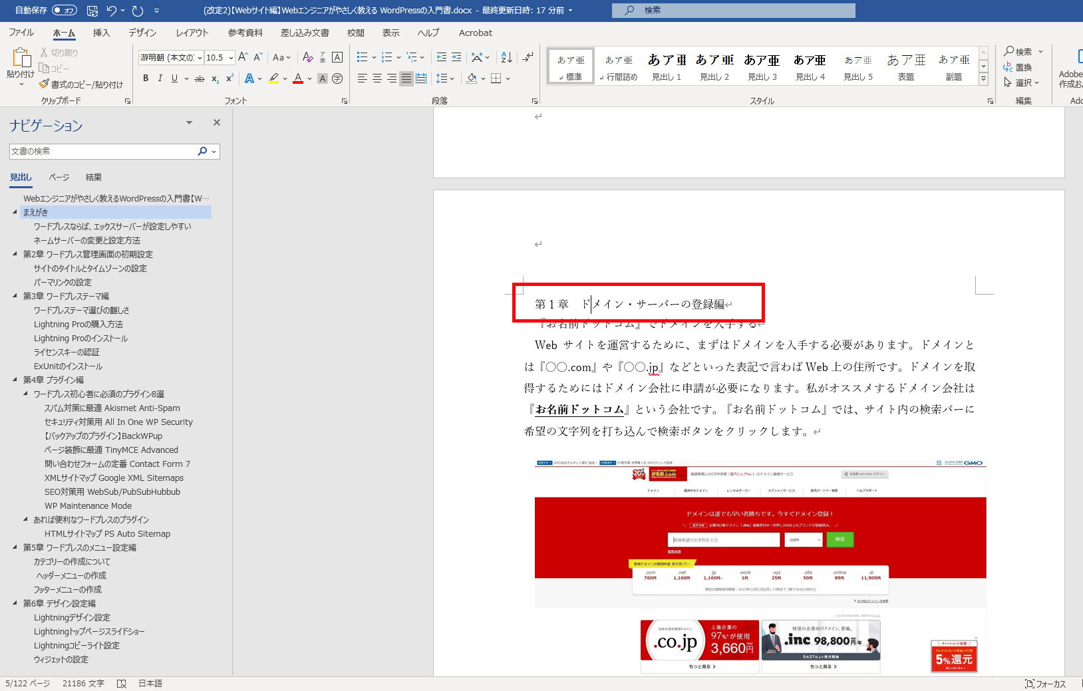Click the center alignment icon
Screen dimensions: 1083x691
(377, 78)
